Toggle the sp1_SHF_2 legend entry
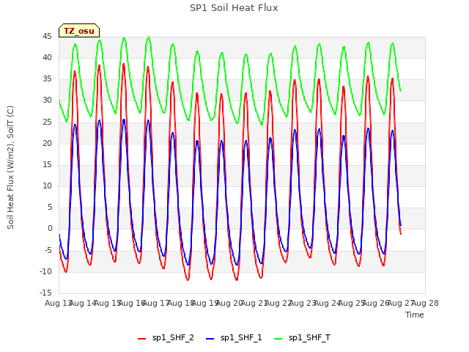This screenshot has height=352, width=469. (x=166, y=338)
